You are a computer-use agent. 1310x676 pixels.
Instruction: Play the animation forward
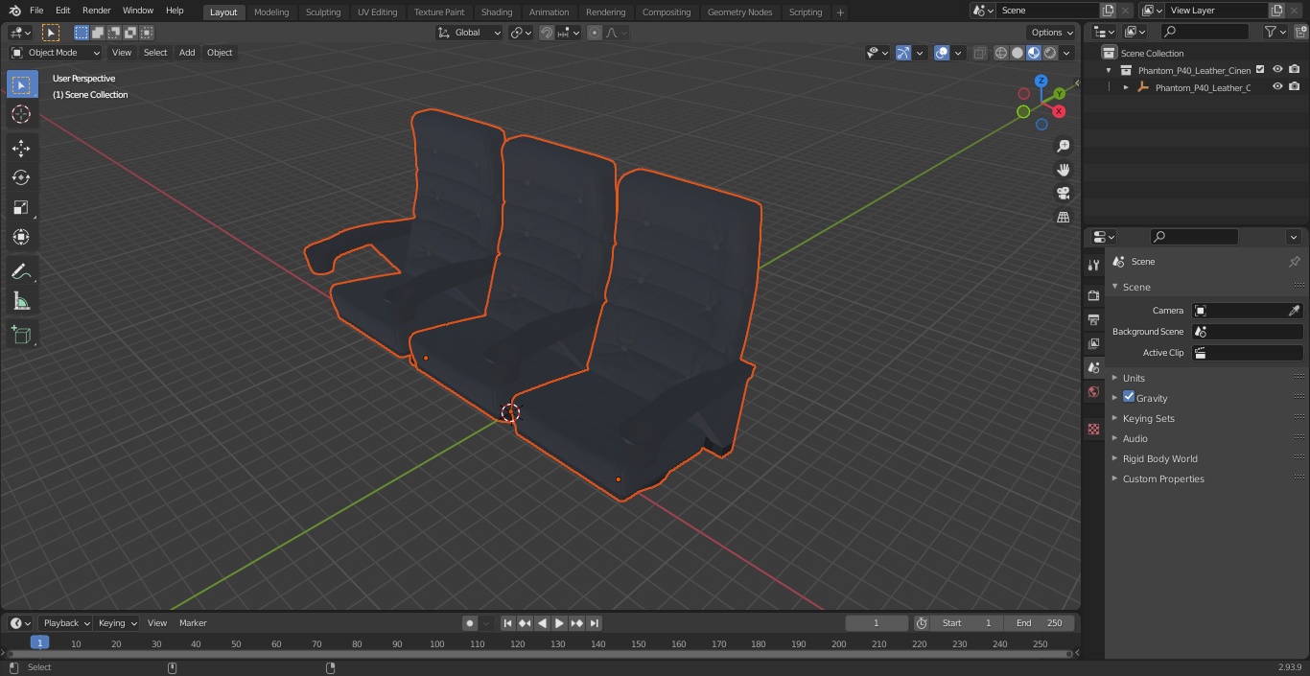[x=560, y=623]
